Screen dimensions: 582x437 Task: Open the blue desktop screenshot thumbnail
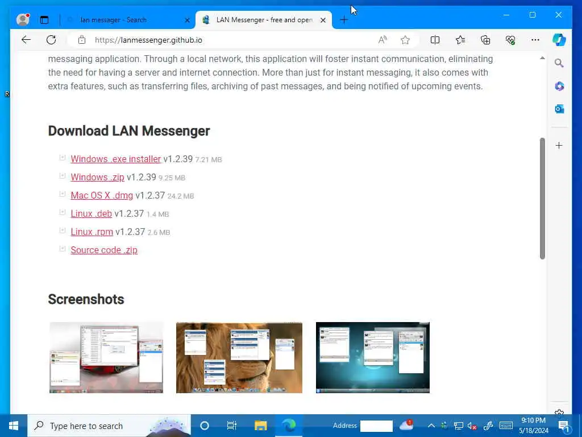[373, 357]
